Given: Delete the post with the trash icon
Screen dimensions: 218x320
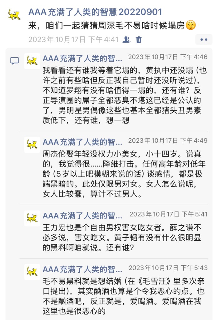Looking at the screenshot, I should (139, 40).
